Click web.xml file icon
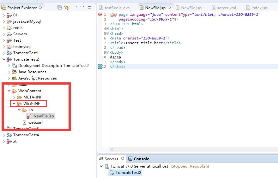The height and width of the screenshot is (178, 278). tap(24, 122)
